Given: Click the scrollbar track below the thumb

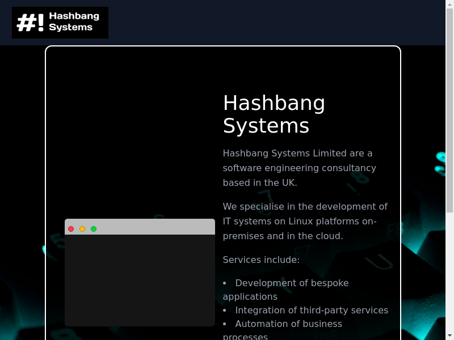Looking at the screenshot, I should click(x=449, y=272).
